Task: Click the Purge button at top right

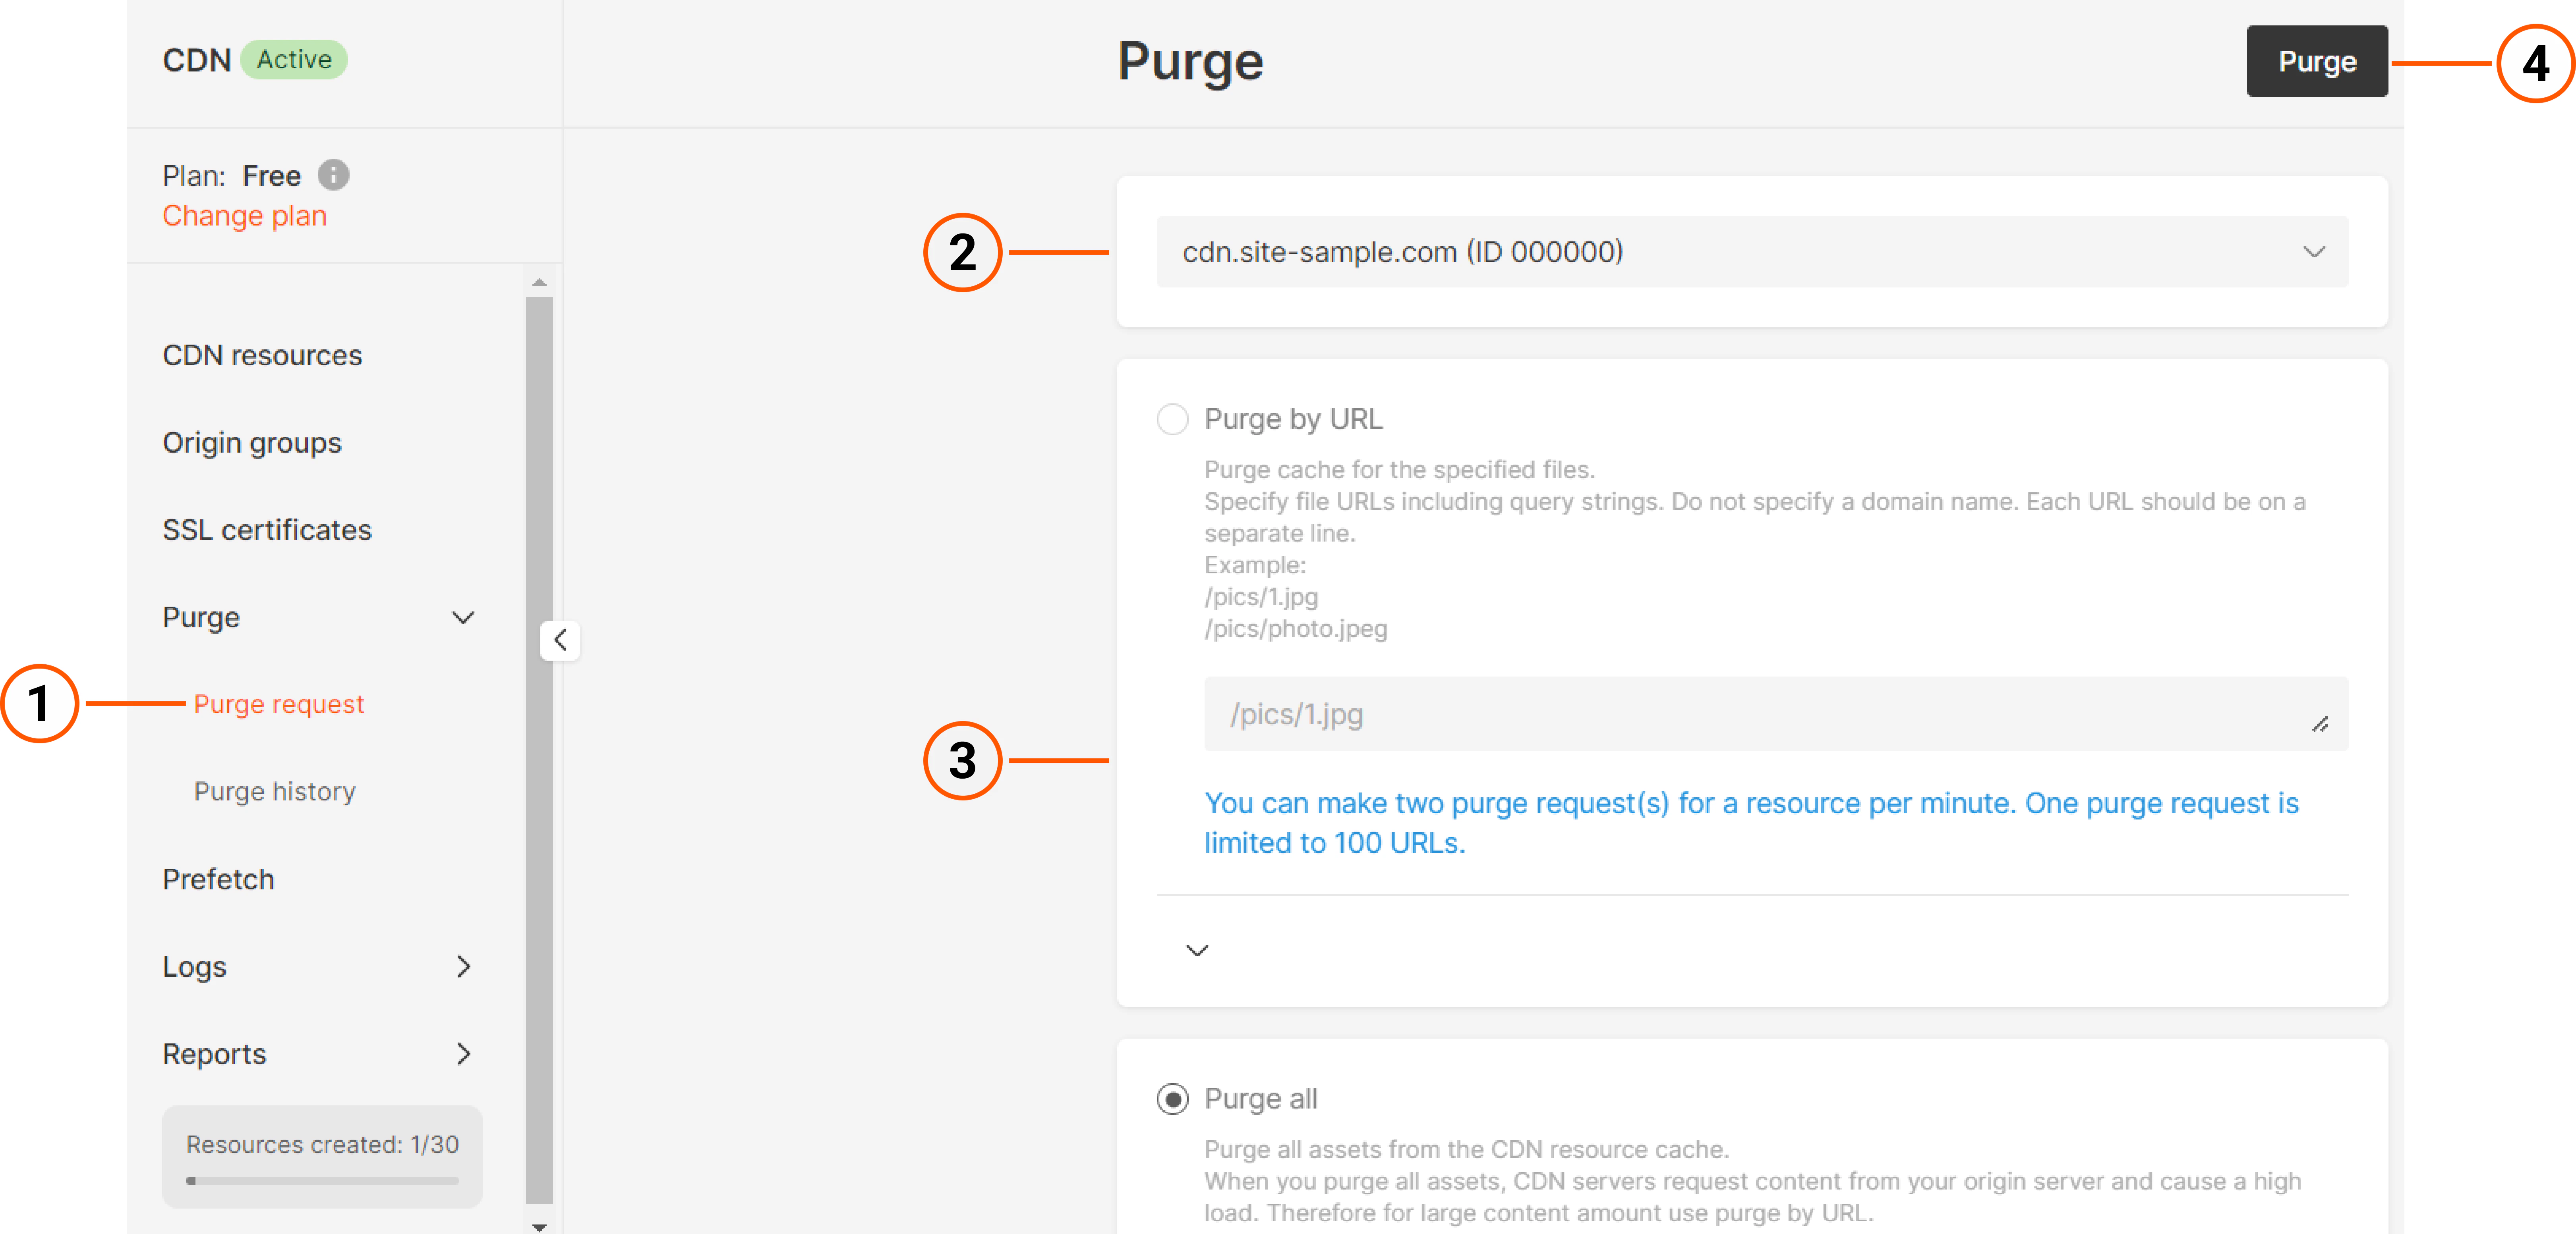Action: tap(2316, 61)
